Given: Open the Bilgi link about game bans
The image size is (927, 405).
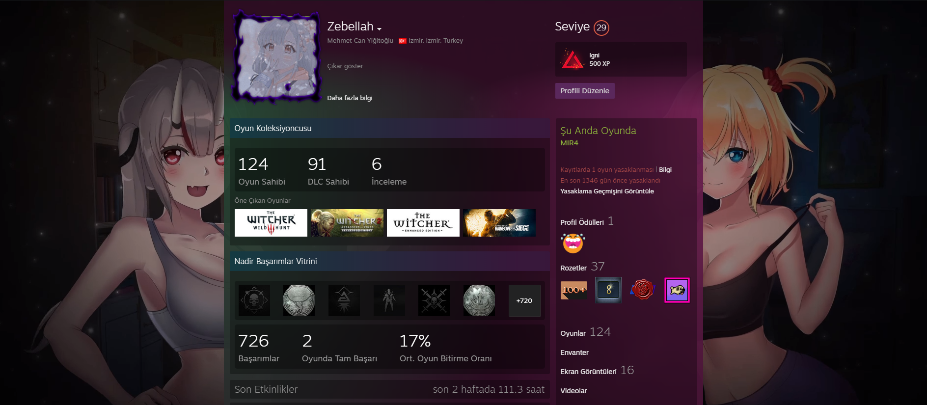Looking at the screenshot, I should click(665, 169).
